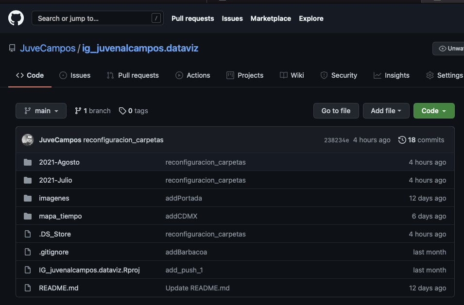
Task: Open the 2021-Agosto folder
Action: pyautogui.click(x=59, y=162)
